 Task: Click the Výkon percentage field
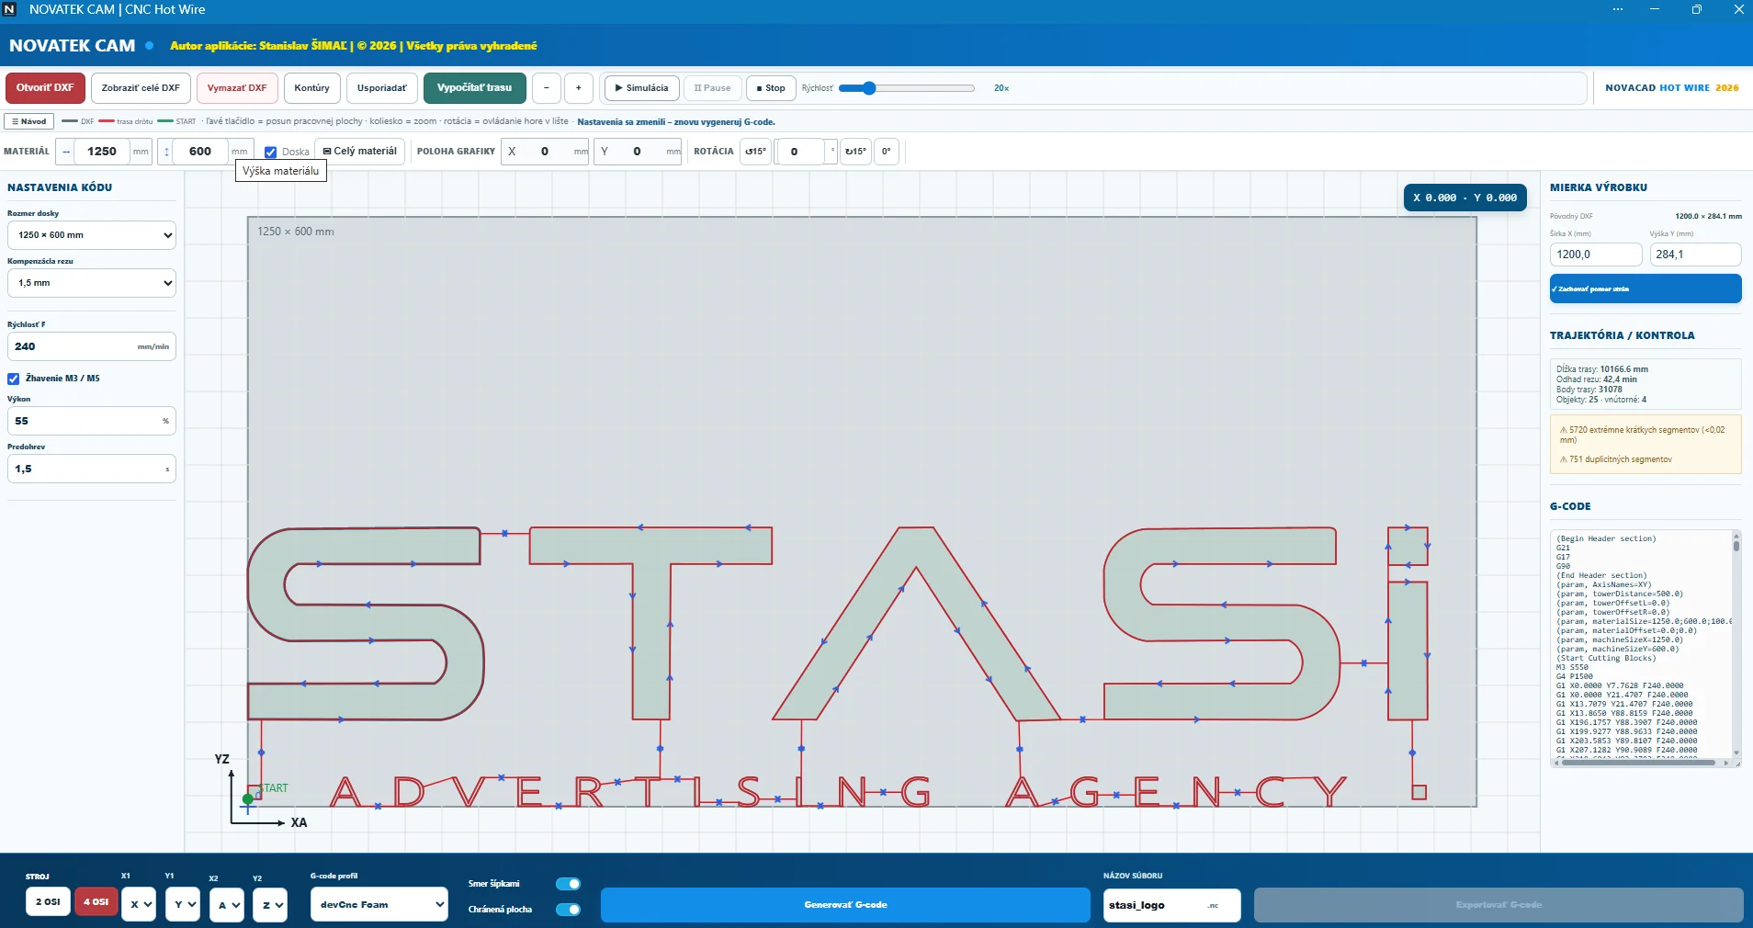(92, 421)
